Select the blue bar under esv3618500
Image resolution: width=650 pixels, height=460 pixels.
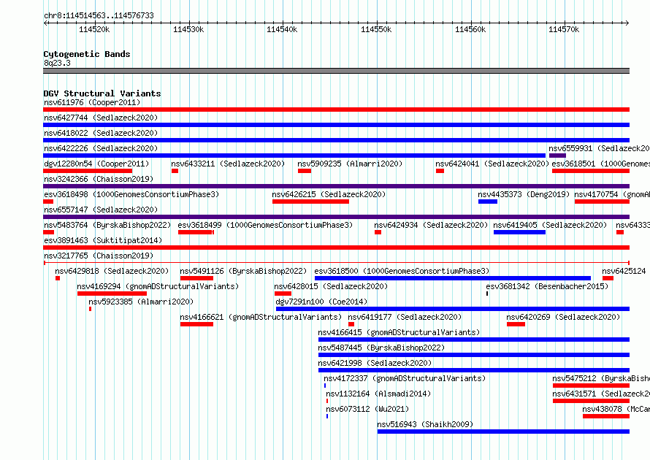453,278
